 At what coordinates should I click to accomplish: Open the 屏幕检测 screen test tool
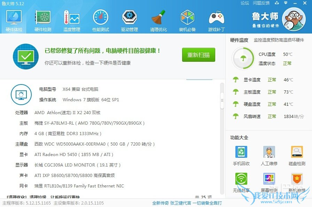point(269,183)
